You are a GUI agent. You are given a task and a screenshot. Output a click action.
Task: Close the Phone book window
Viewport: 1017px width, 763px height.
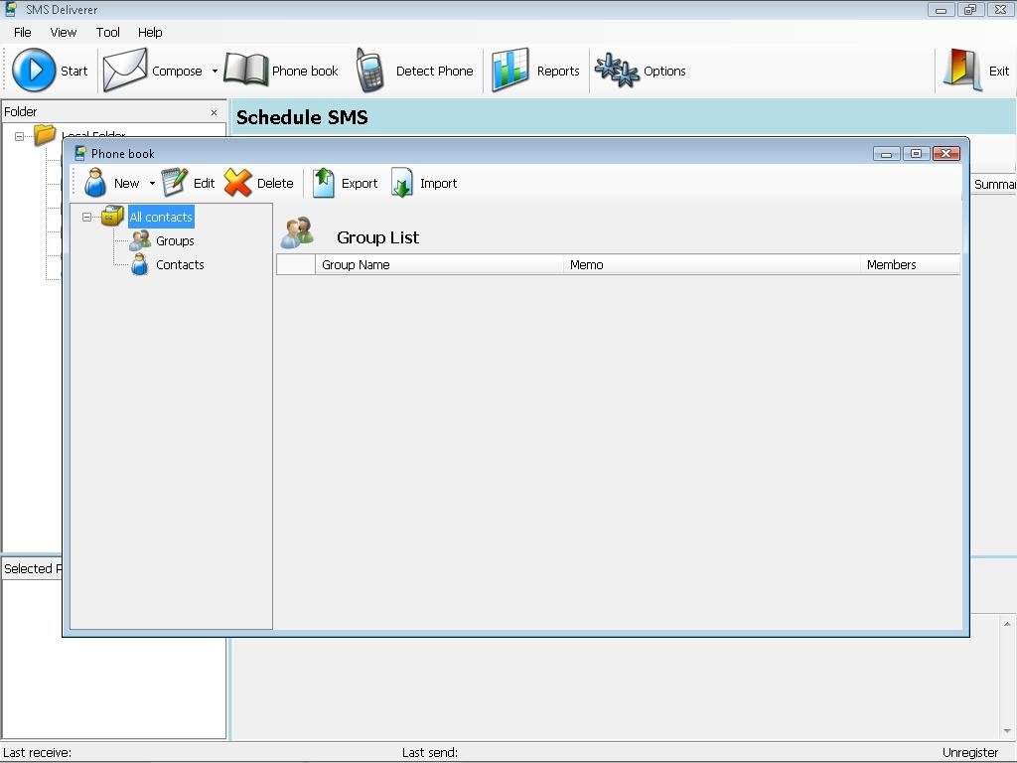tap(945, 153)
